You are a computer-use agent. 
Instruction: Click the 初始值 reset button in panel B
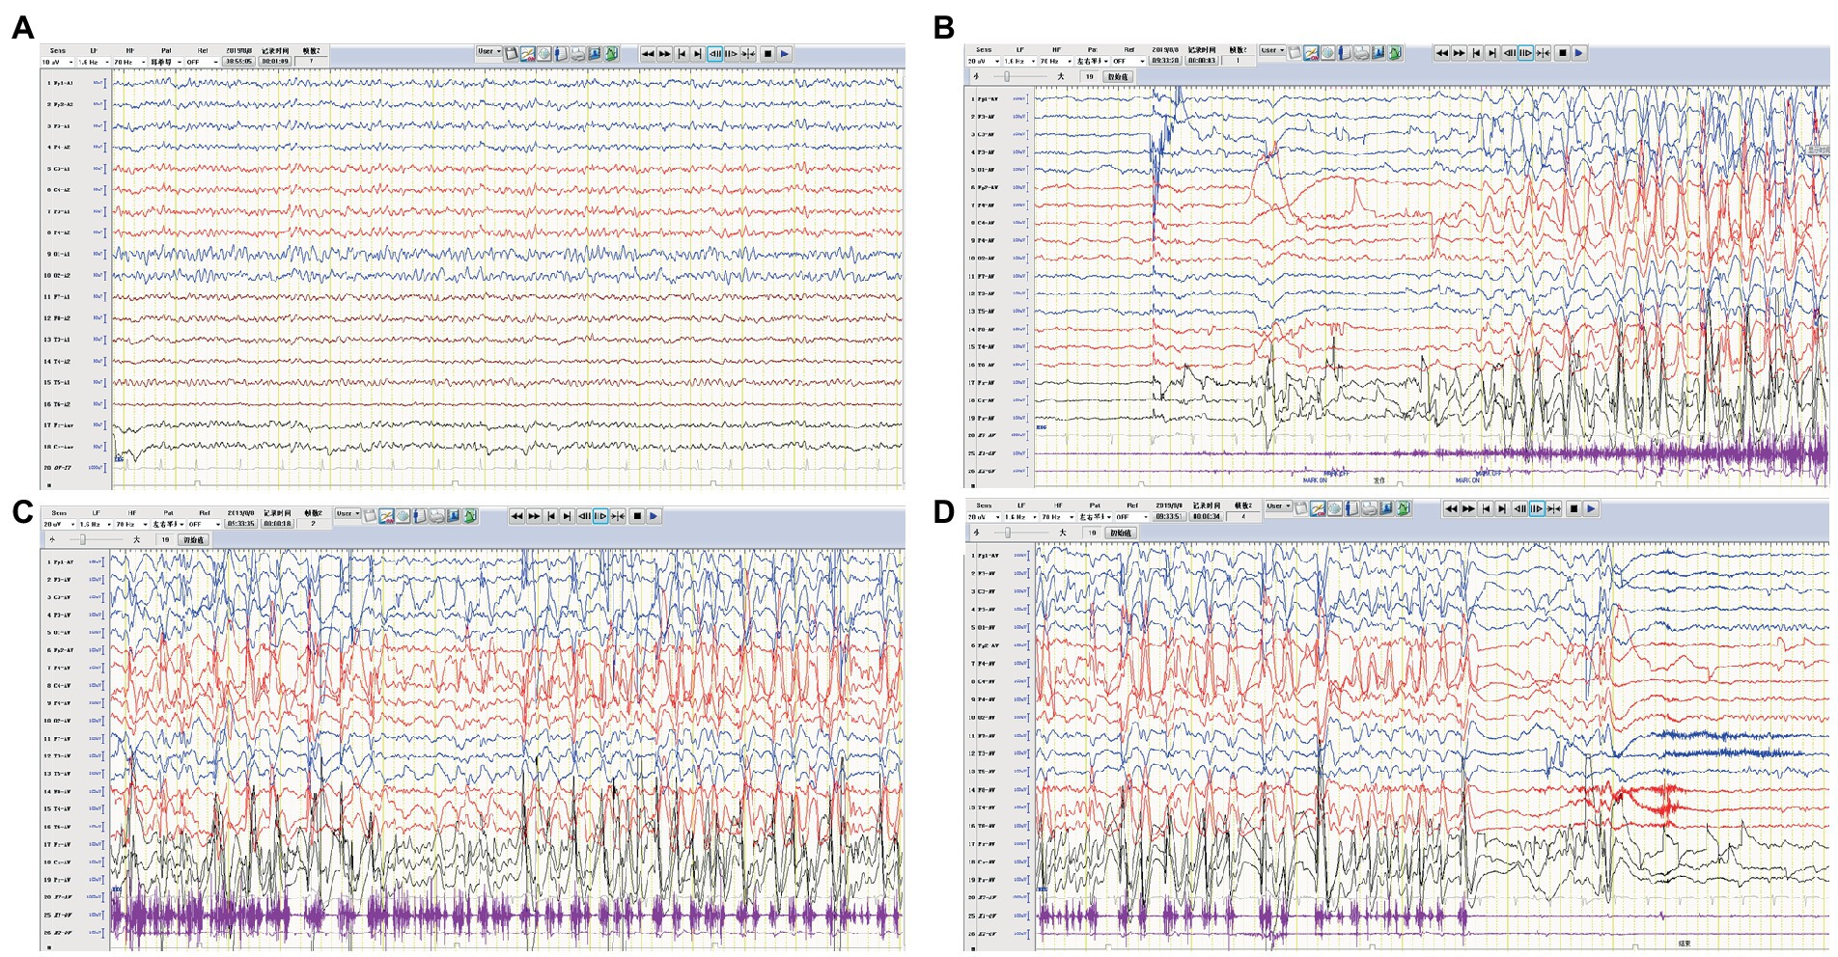1118,77
